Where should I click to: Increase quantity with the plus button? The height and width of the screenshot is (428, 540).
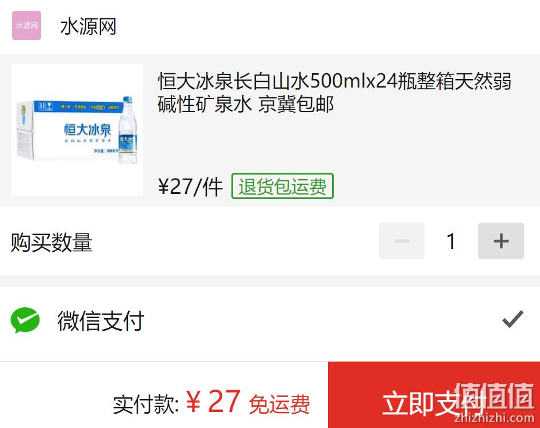tap(501, 241)
